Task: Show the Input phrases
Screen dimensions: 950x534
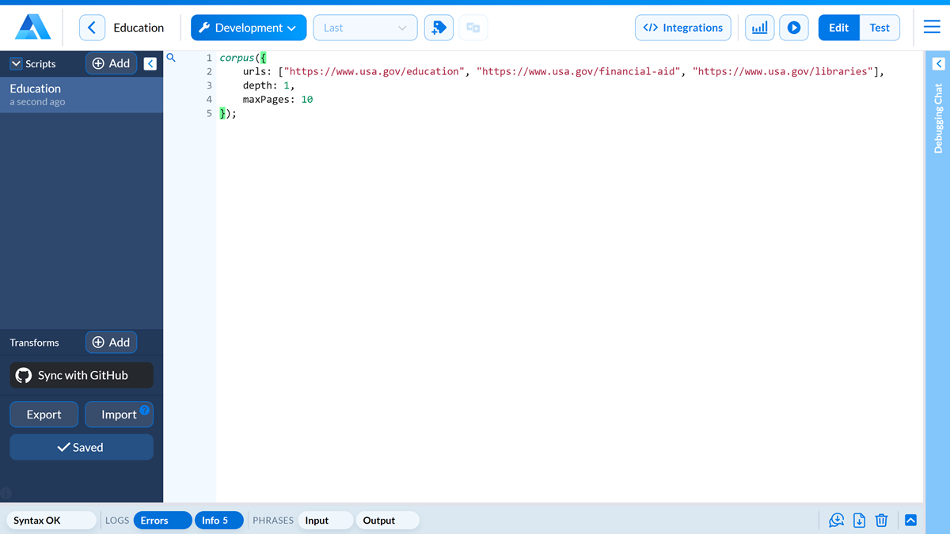Action: coord(325,520)
